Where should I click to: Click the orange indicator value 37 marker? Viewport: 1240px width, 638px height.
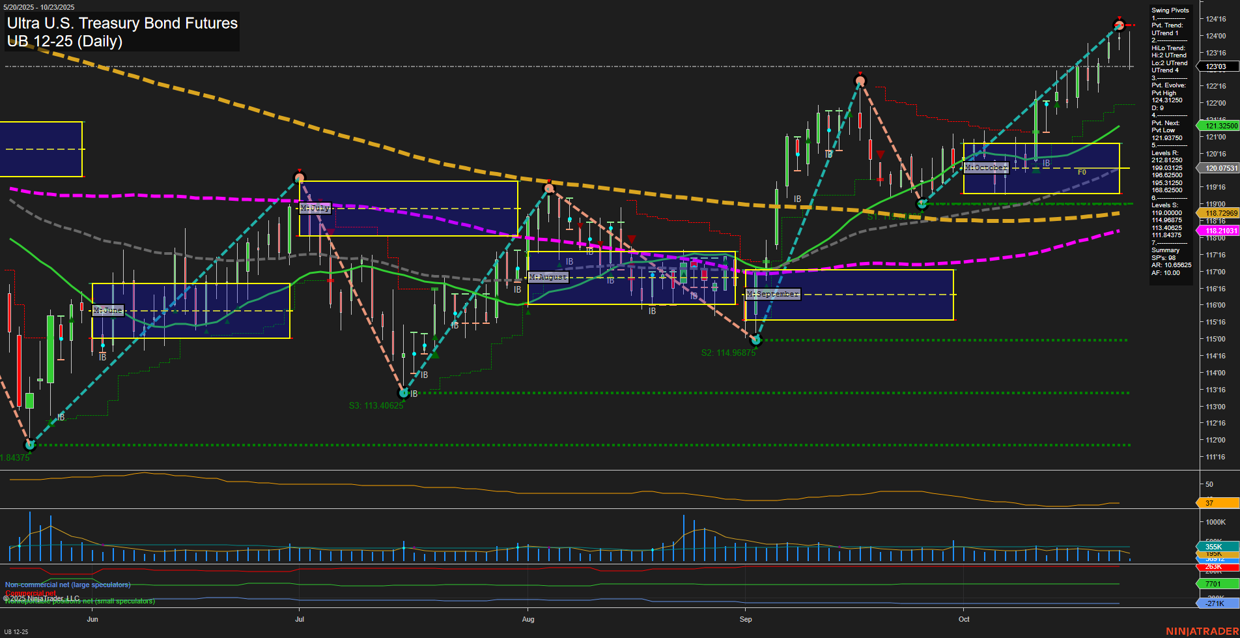(x=1217, y=503)
